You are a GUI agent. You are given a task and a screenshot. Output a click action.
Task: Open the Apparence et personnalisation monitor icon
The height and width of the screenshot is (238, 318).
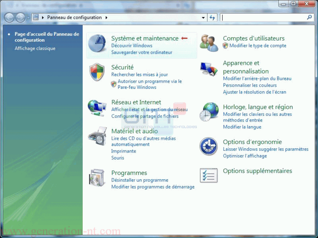(x=209, y=69)
